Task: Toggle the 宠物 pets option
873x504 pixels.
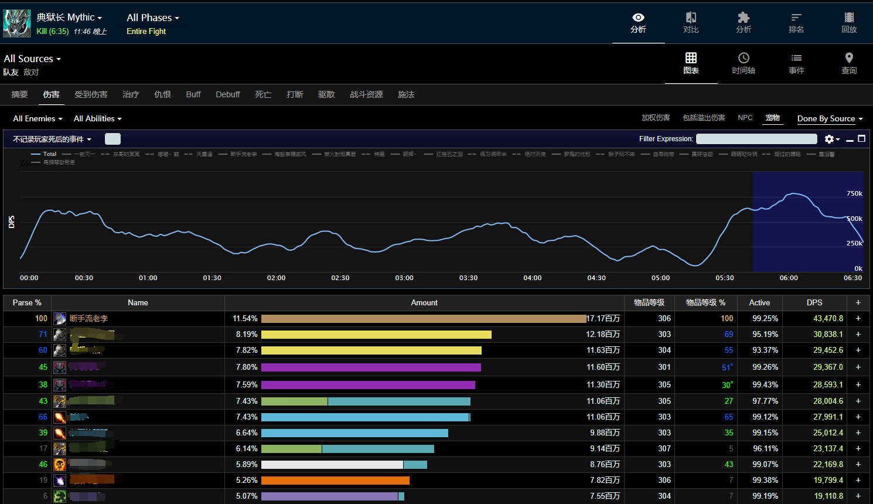Action: [x=772, y=118]
